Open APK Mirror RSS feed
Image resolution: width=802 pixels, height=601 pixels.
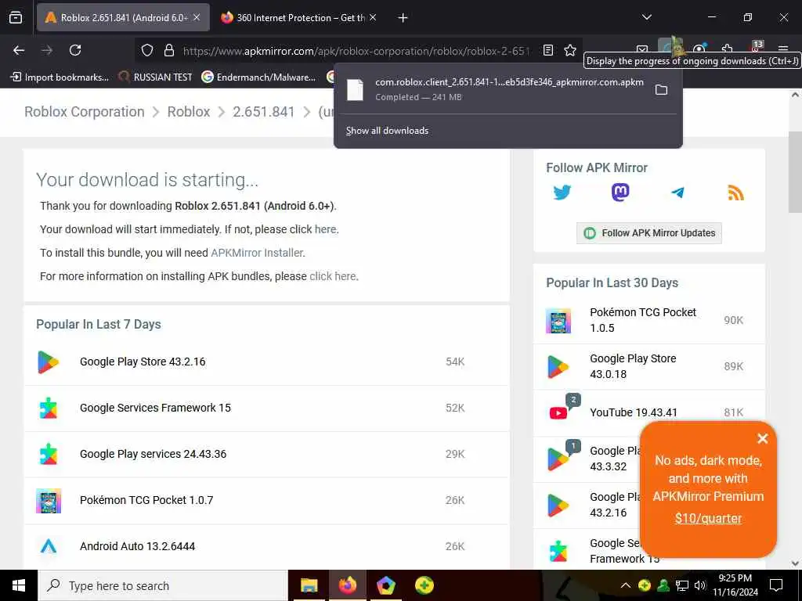click(x=735, y=193)
